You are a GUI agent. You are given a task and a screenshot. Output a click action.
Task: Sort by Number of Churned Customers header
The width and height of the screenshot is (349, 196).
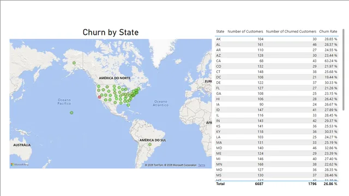291,32
